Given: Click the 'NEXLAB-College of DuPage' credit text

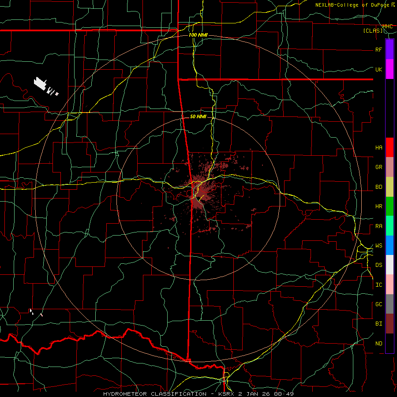Looking at the screenshot, I should pos(353,5).
